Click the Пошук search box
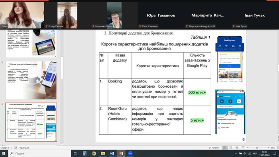The width and height of the screenshot is (279, 157). tap(39, 153)
